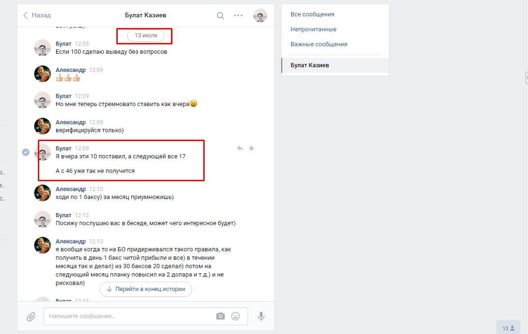Screen dimensions: 528x334
Task: Click the camera photo icon
Action: (x=220, y=316)
